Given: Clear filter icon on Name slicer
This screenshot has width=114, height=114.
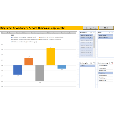Looking at the screenshot, I should tap(112, 33).
